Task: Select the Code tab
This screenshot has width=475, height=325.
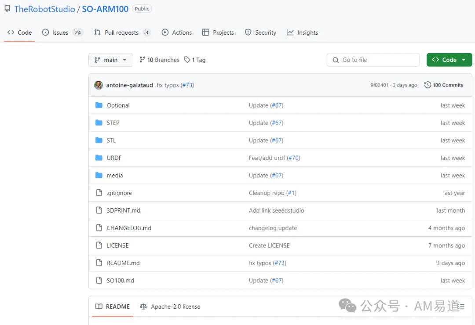Action: click(x=20, y=32)
